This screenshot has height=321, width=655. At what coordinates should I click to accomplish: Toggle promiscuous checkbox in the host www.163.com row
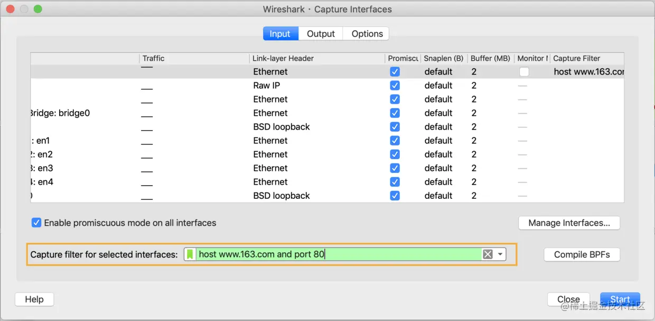click(395, 72)
